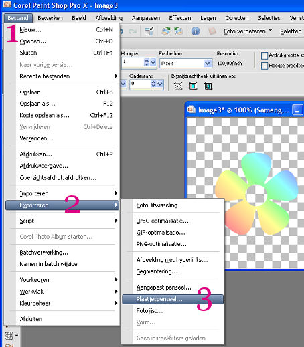The image size is (304, 347).
Task: Select Namen in batch wijzigen
Action: click(x=62, y=264)
